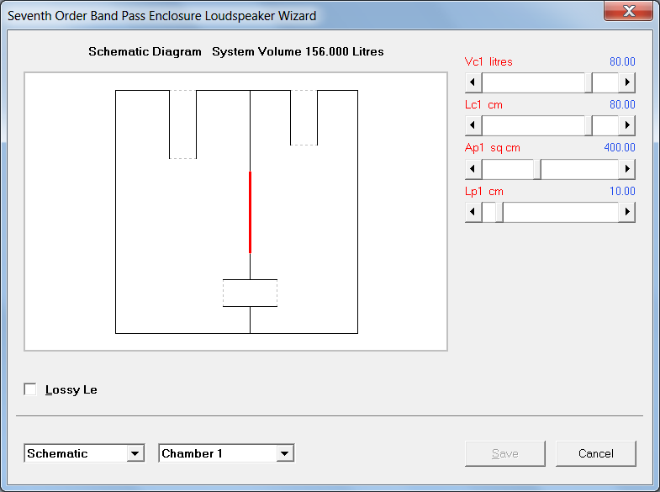This screenshot has width=660, height=492.
Task: Click the Lc1 cm label
Action: (483, 105)
